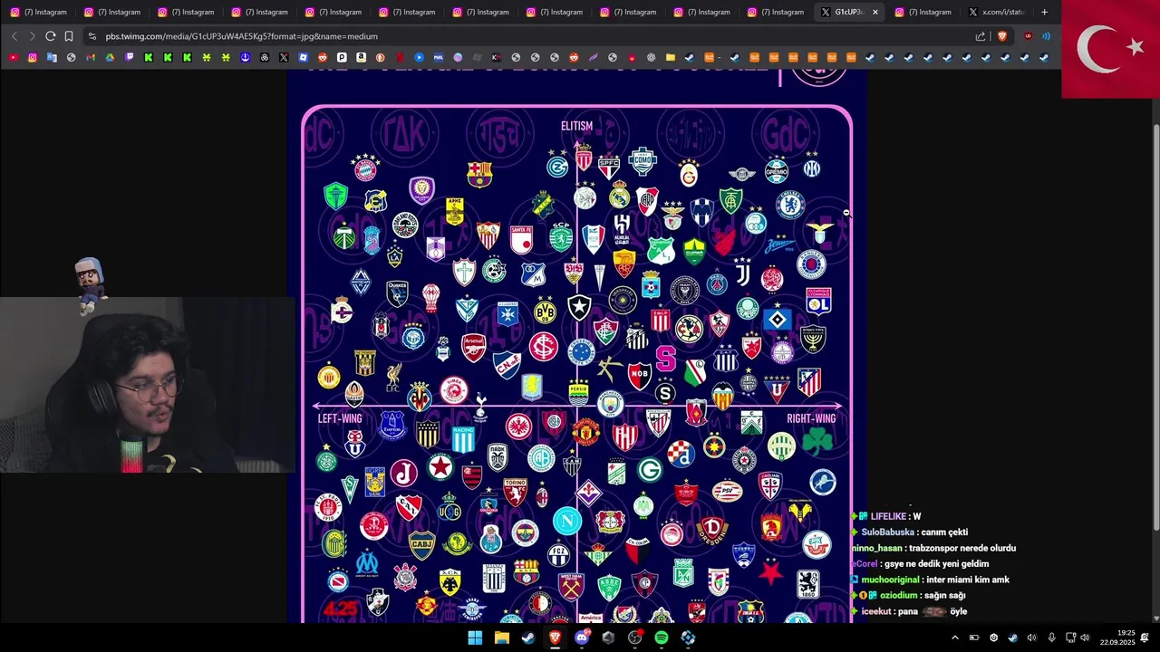Click the Arsenal crest
Screen dimensions: 1160x652
[473, 348]
